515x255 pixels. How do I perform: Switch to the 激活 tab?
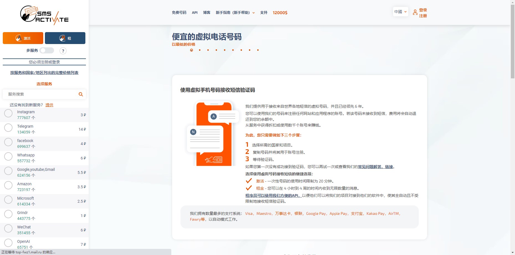23,38
